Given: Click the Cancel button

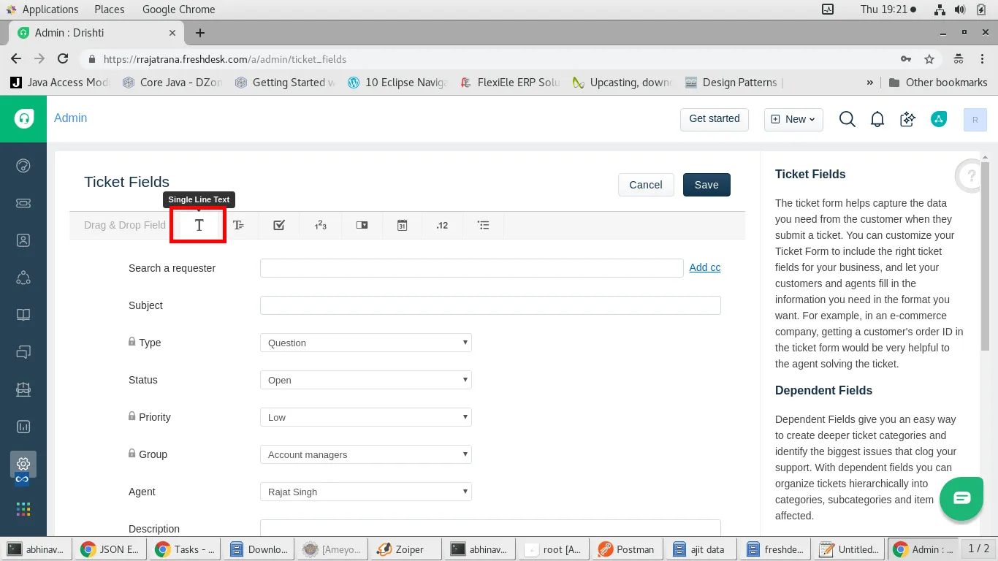Looking at the screenshot, I should [x=646, y=185].
